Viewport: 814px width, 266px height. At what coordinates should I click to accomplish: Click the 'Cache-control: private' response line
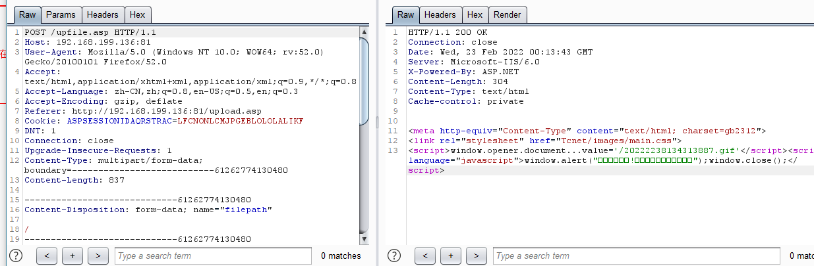click(x=465, y=101)
